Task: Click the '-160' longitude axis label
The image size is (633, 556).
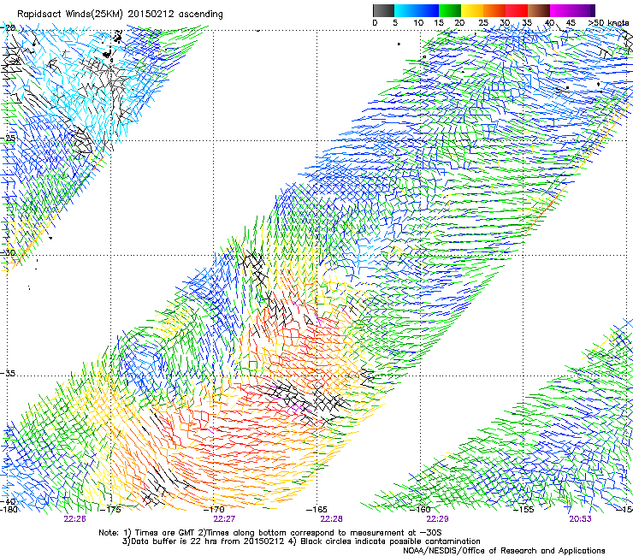Action: click(x=420, y=509)
